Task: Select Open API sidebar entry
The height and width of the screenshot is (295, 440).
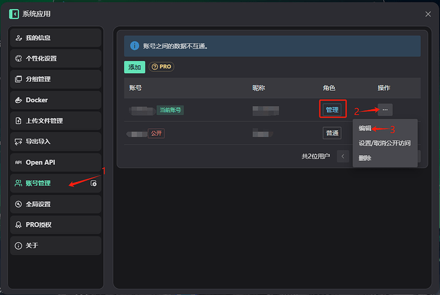Action: pyautogui.click(x=55, y=162)
